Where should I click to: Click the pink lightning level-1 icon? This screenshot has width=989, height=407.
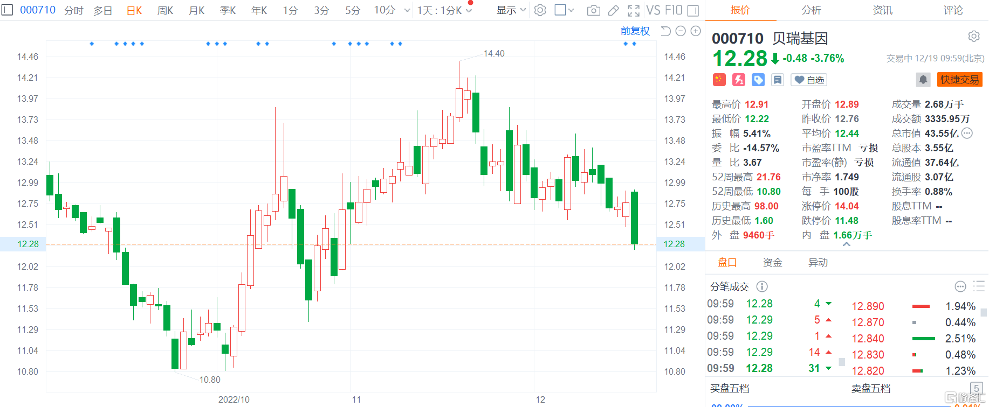[738, 80]
